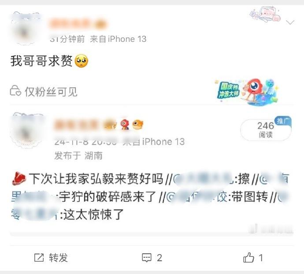Tap the fans-only lock icon
The width and height of the screenshot is (304, 274).
coord(15,91)
